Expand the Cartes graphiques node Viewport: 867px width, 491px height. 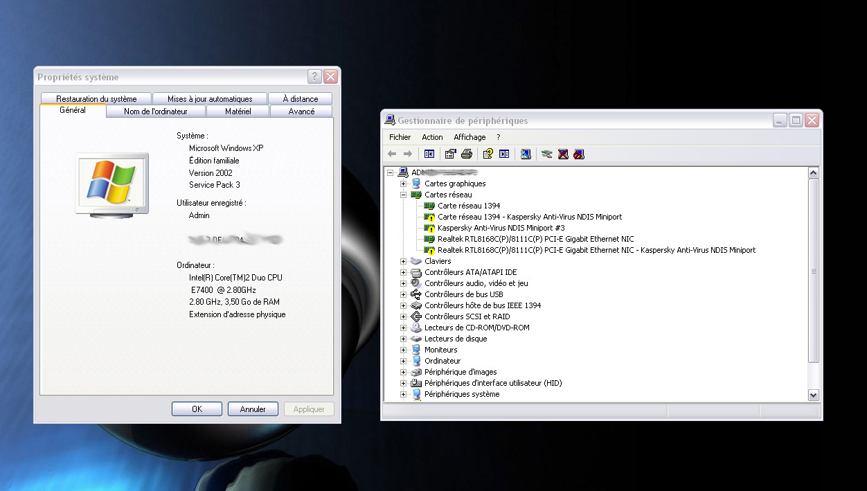coord(403,184)
